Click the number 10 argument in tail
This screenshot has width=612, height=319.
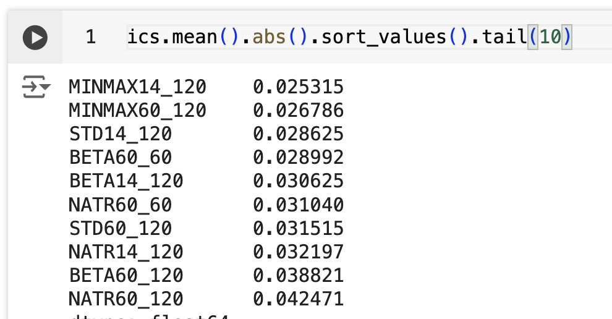[x=550, y=37]
